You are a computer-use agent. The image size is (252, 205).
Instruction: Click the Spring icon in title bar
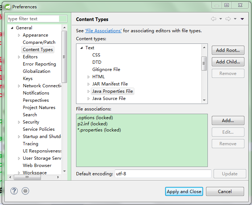8,7
